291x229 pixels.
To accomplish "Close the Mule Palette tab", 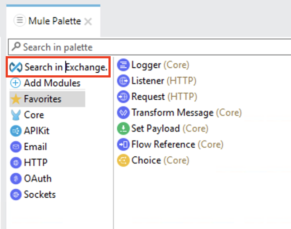I will pos(88,21).
